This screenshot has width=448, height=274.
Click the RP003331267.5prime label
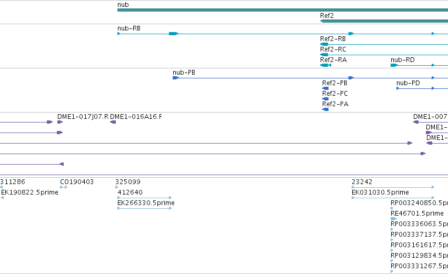[x=419, y=266]
